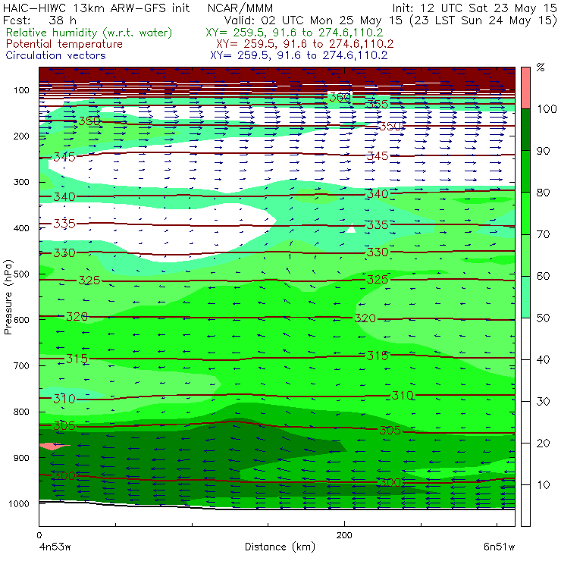Click the distance axis tick label '200'
This screenshot has width=561, height=561.
(x=344, y=535)
